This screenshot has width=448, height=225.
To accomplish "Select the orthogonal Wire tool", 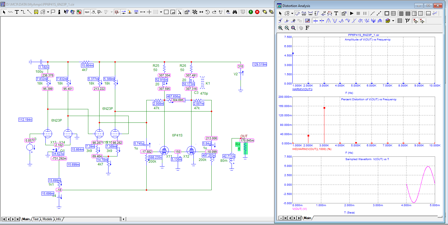I will click(23, 12).
